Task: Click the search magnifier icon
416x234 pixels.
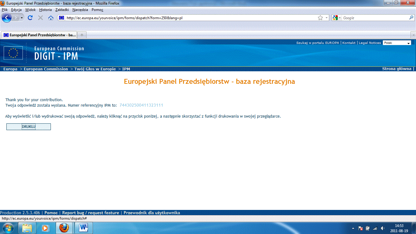Action: [x=411, y=18]
